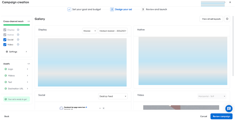Click the Video ad preview thumbnail
Screen dimensions: 235x121
[181, 107]
